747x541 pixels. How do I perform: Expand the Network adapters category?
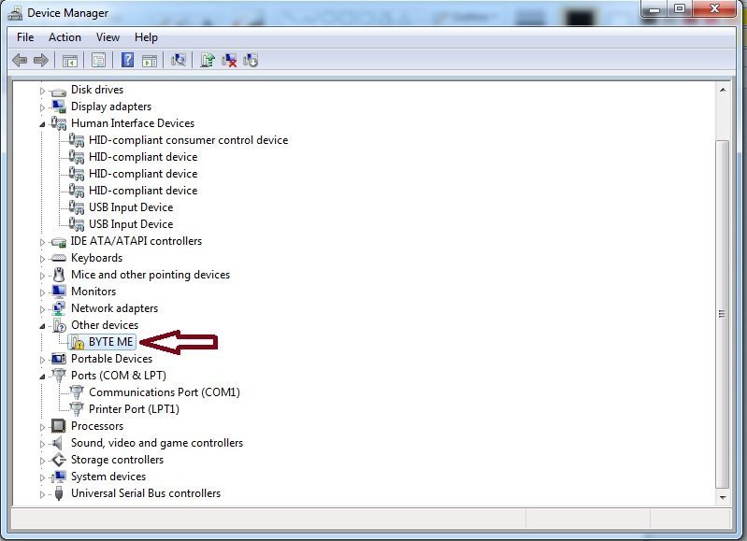[42, 309]
